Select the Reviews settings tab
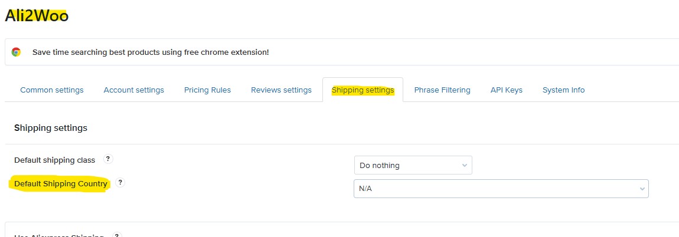Screen dimensions: 679x237 281,90
